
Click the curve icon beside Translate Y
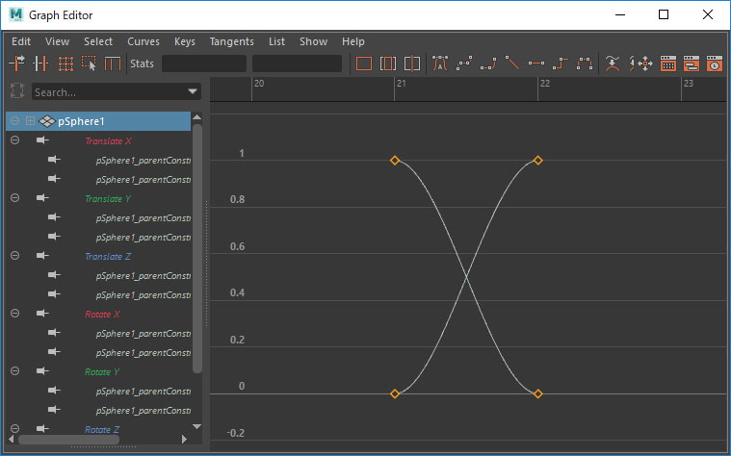click(42, 198)
